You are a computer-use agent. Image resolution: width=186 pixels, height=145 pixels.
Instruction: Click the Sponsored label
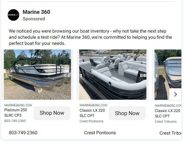[34, 19]
